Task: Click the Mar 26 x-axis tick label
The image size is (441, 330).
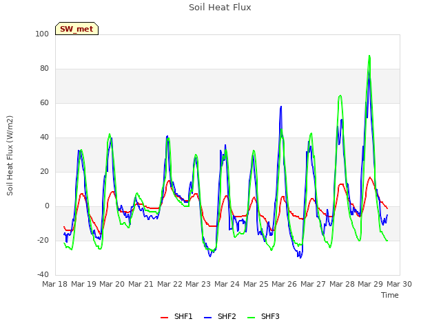Action: click(x=284, y=284)
